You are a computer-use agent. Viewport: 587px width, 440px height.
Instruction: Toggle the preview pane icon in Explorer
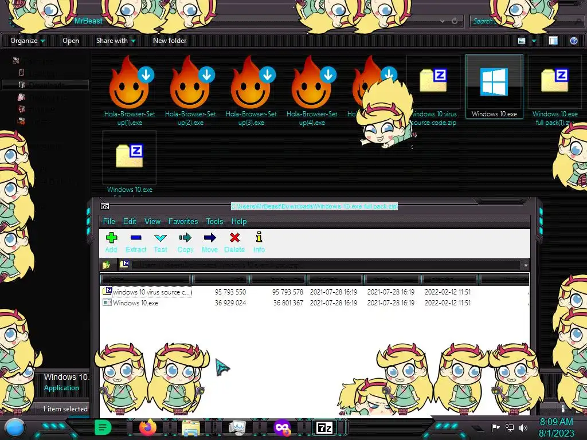[553, 41]
